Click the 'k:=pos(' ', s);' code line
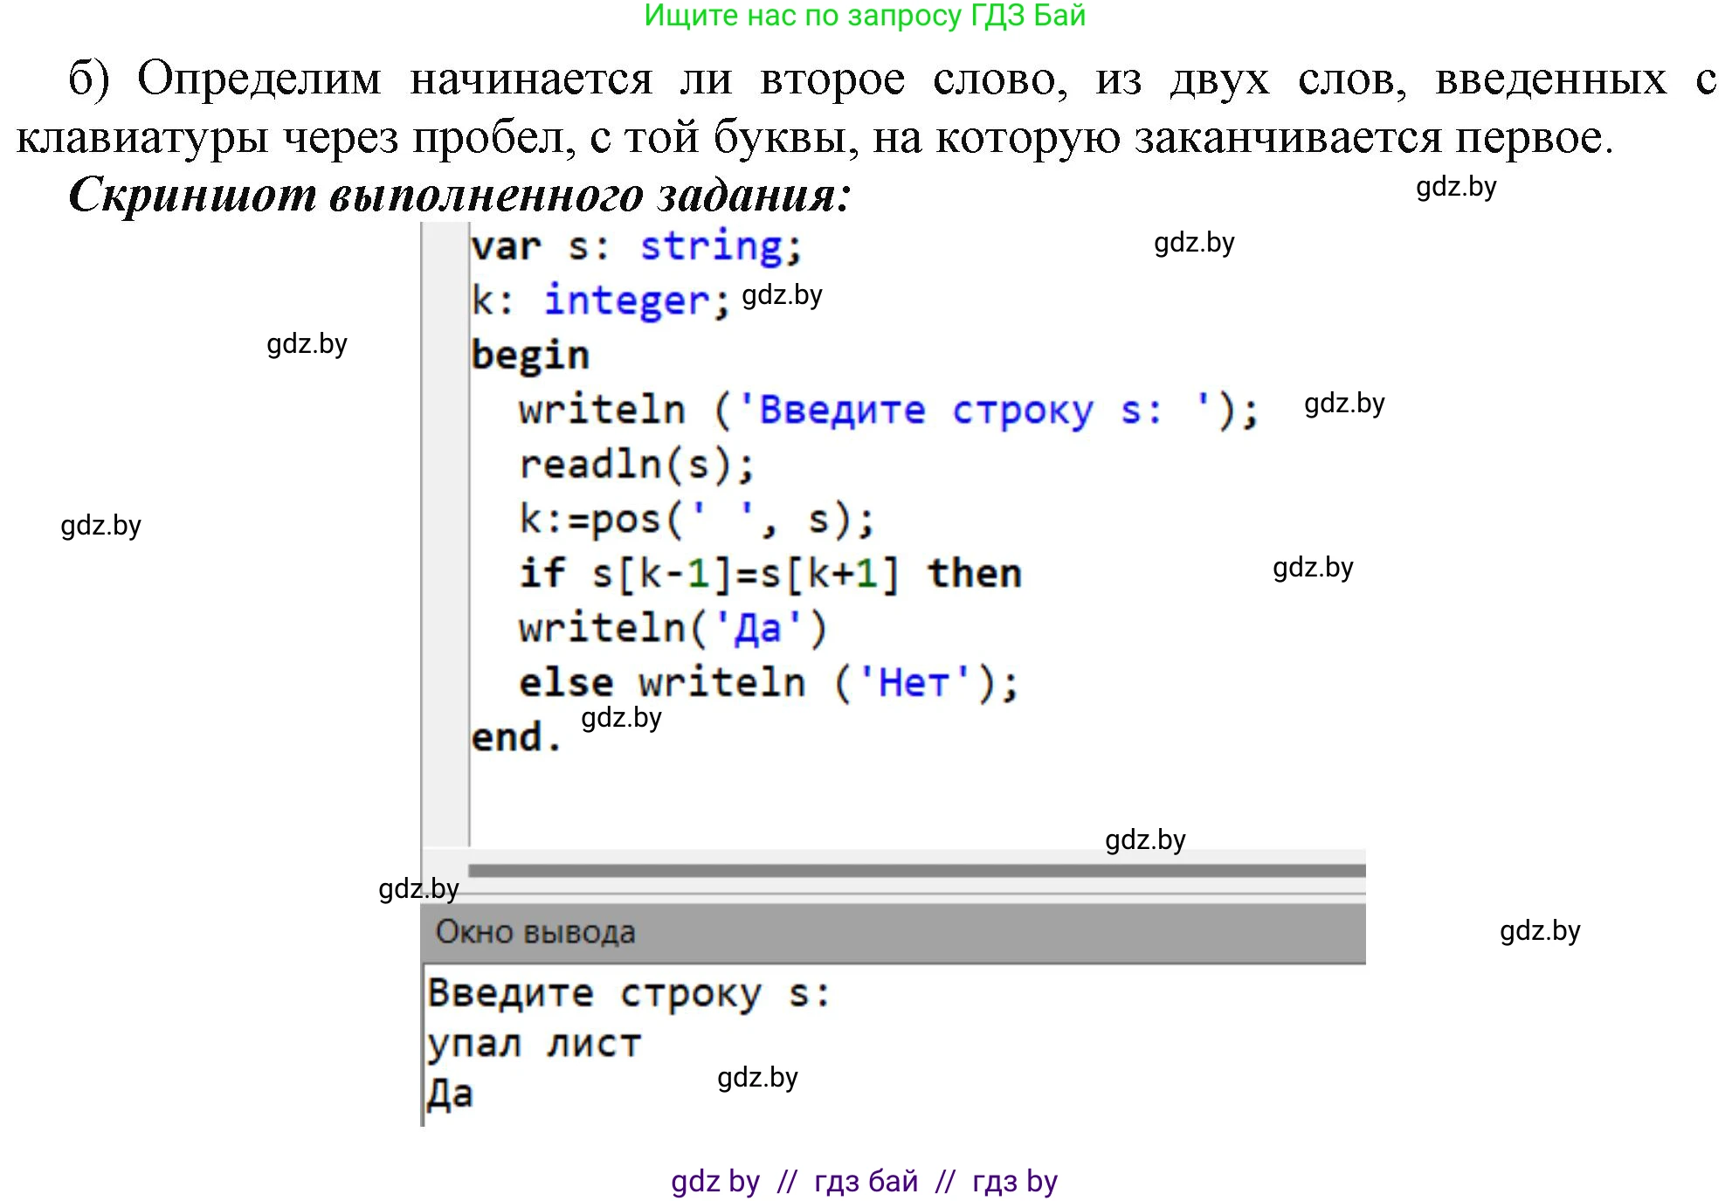The height and width of the screenshot is (1201, 1732). [x=695, y=520]
